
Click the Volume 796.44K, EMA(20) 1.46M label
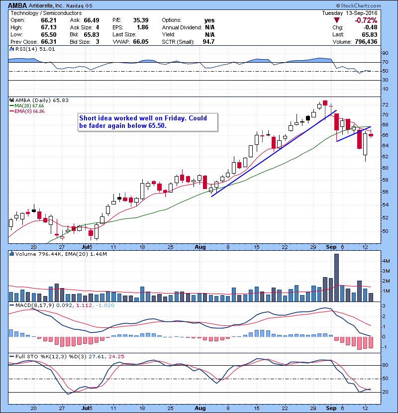pyautogui.click(x=61, y=254)
